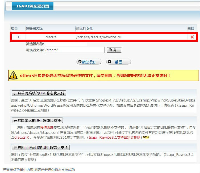This screenshot has width=200, height=173.
Task: Click the red Isapi_Rewite3.1支持自定义规则 text
Action: click(x=115, y=138)
